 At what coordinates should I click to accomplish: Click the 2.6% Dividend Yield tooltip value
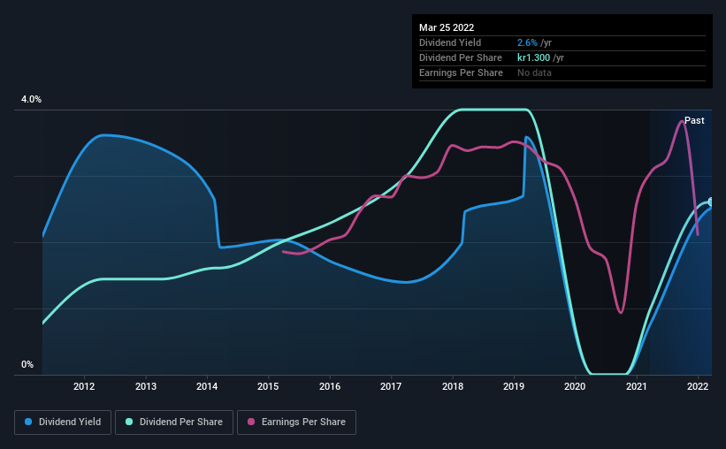[x=527, y=42]
